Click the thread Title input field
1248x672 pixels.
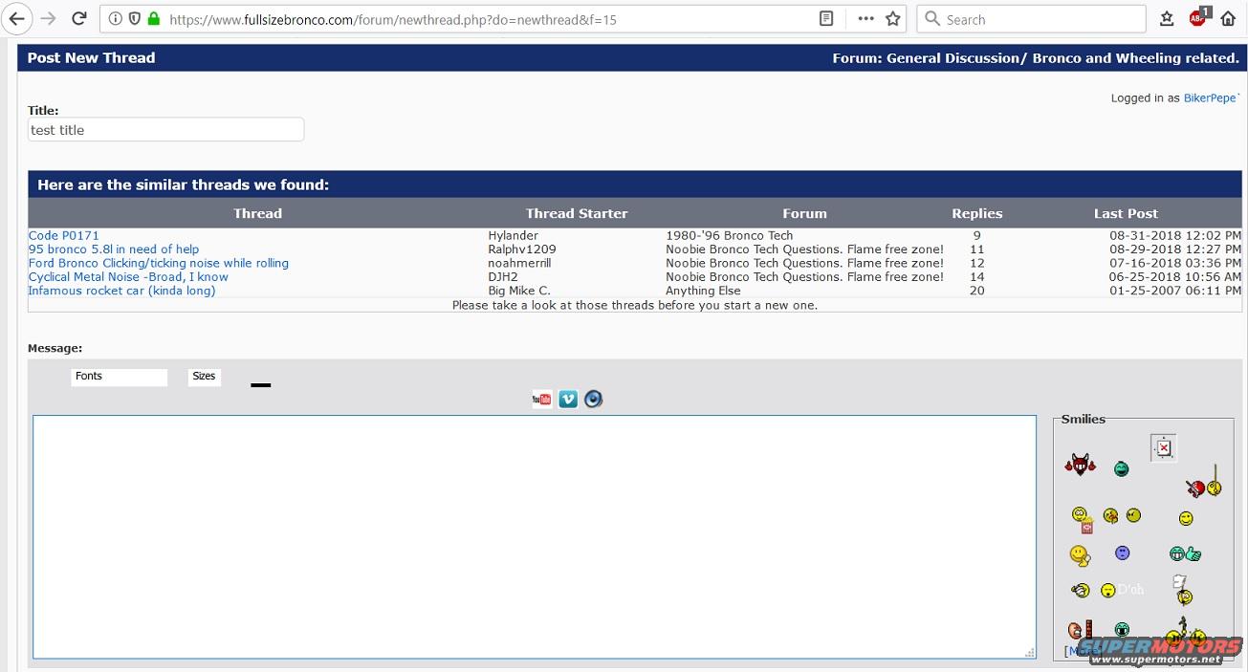(x=166, y=130)
